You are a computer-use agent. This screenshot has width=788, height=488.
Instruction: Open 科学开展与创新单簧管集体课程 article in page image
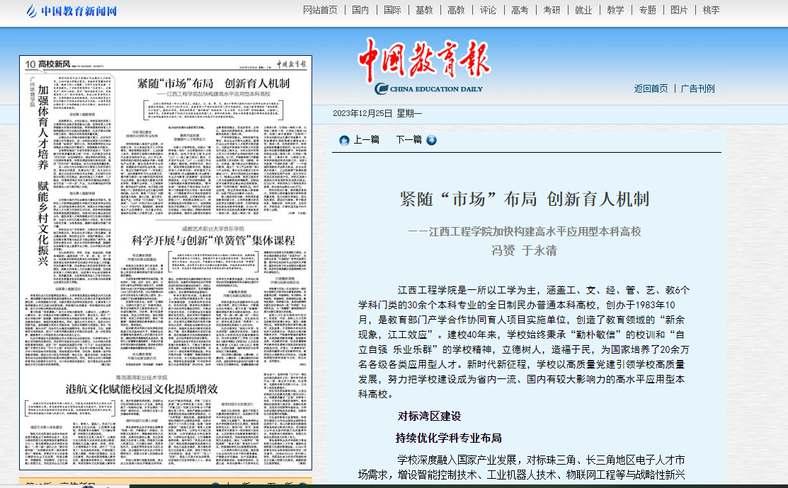pyautogui.click(x=213, y=240)
